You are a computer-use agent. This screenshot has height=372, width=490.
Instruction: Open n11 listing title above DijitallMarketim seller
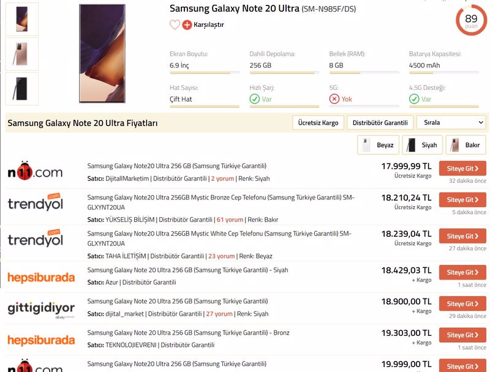(177, 166)
